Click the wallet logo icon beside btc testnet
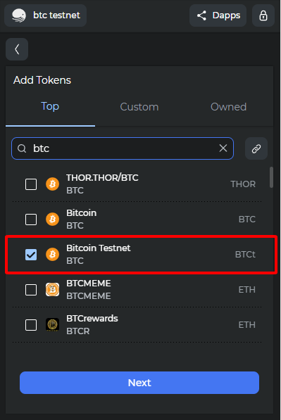 19,15
